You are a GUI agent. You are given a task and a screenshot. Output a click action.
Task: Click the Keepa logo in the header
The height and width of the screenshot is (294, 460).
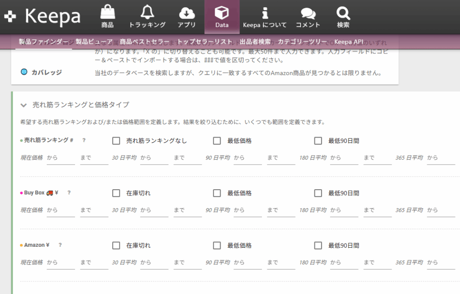(43, 17)
